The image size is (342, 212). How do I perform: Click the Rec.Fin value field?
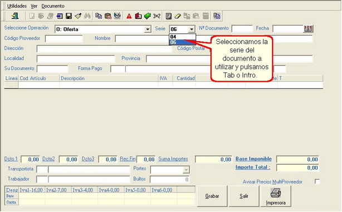146,159
